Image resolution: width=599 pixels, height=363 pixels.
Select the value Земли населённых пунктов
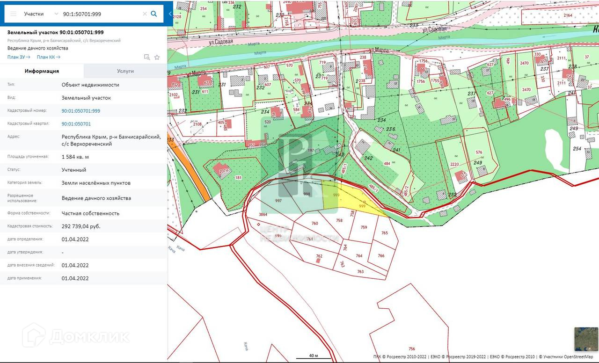tap(96, 183)
